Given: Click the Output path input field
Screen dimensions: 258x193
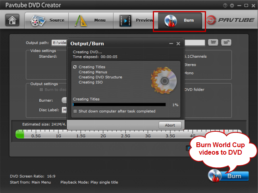Looking at the screenshot, I should (128, 43).
